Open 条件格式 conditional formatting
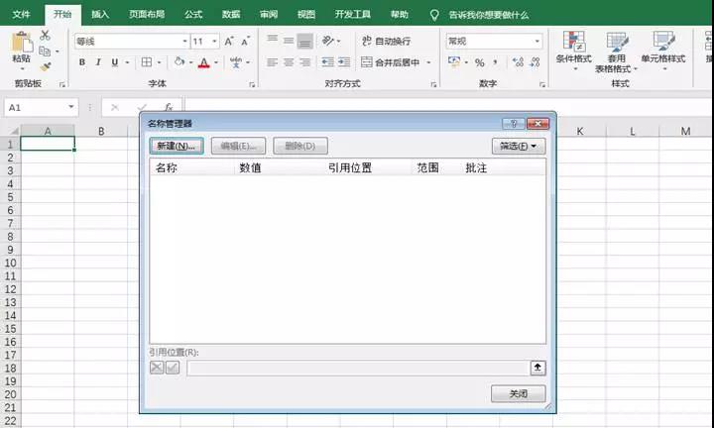 [574, 51]
